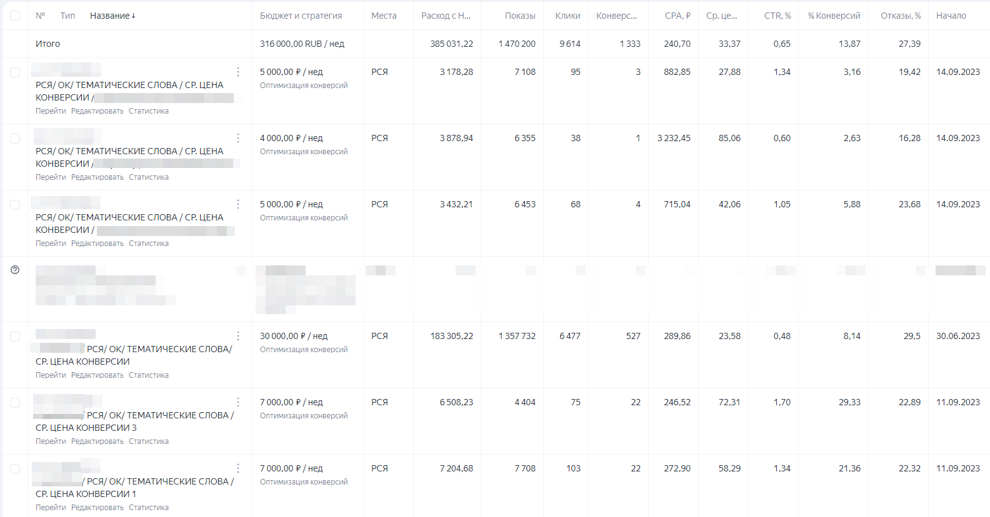Click the question mark icon on the blurred row

(15, 270)
